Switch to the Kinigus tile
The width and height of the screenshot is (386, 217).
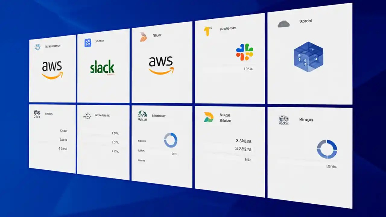click(305, 120)
